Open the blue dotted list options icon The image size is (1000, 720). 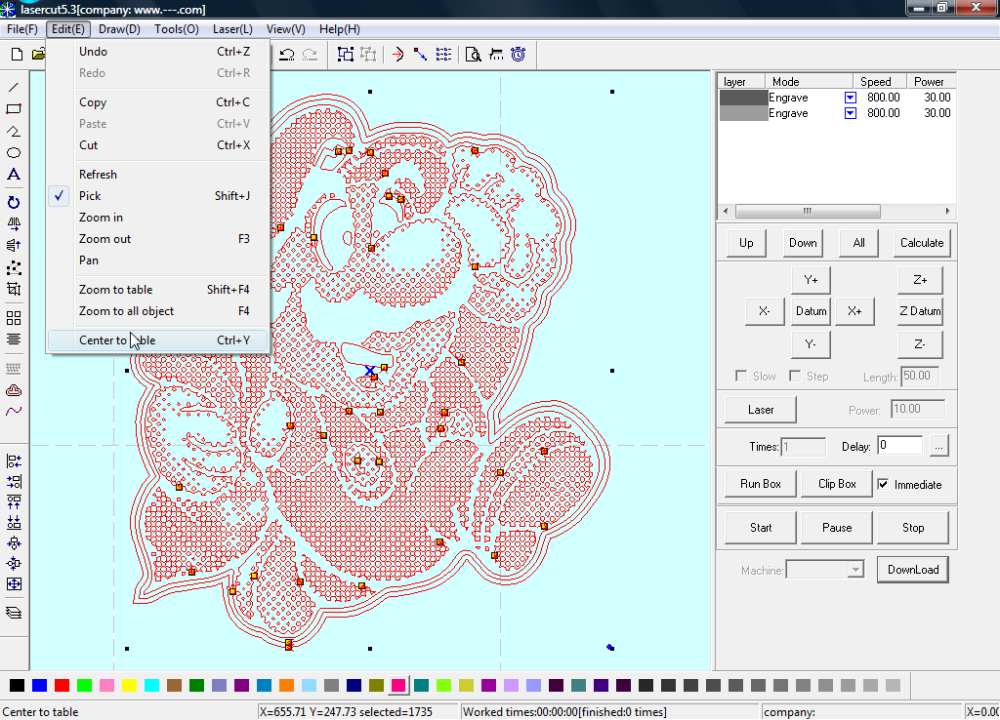(444, 55)
